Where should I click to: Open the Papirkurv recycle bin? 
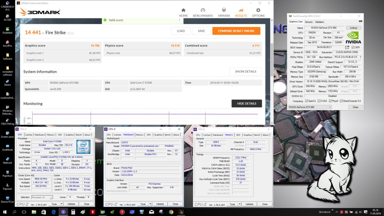coord(7,173)
